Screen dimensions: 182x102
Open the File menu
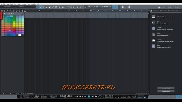click(1, 4)
